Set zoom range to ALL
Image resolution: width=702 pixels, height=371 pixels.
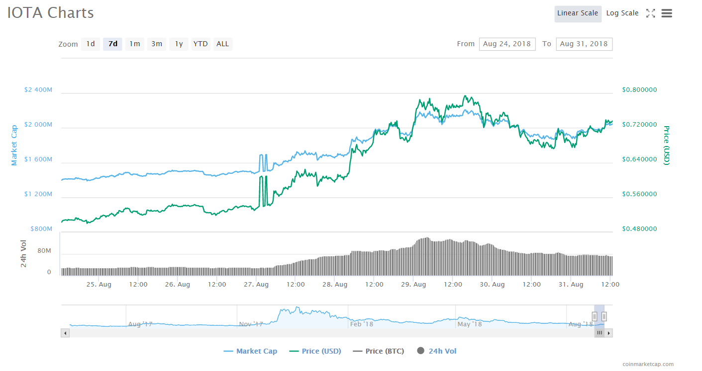(223, 44)
